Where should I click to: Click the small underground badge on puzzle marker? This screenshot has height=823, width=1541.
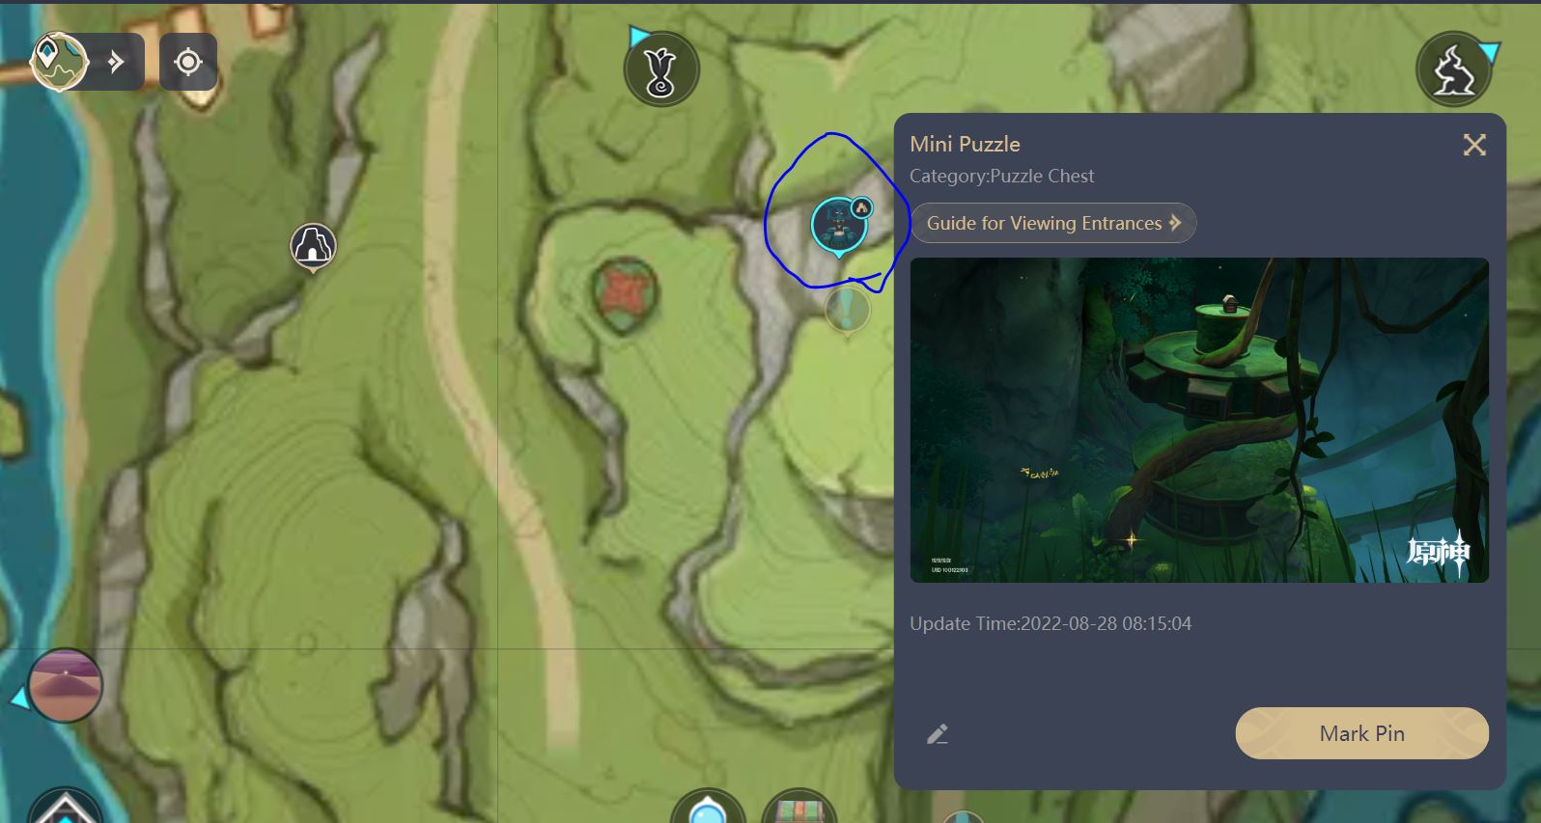tap(861, 207)
